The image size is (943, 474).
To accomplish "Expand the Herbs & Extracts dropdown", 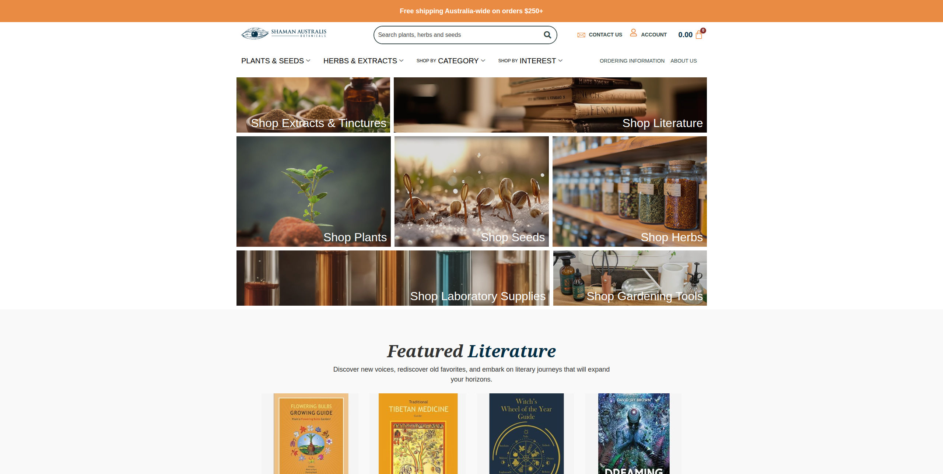I will tap(363, 61).
